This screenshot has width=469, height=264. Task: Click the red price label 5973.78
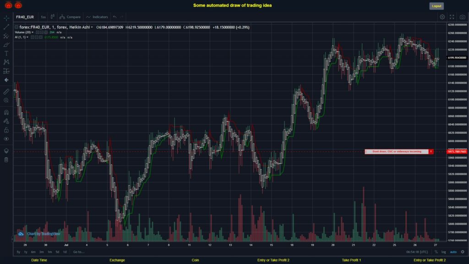(x=457, y=152)
